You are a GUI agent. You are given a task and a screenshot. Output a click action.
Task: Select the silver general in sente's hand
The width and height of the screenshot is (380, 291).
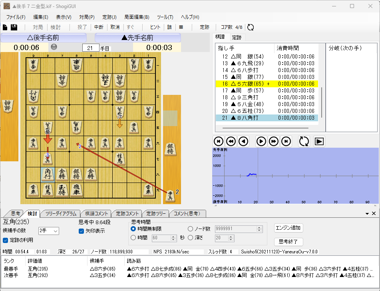coord(170,149)
